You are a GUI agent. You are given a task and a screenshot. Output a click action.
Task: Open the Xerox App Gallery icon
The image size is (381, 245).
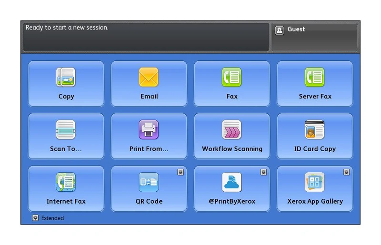tap(314, 182)
